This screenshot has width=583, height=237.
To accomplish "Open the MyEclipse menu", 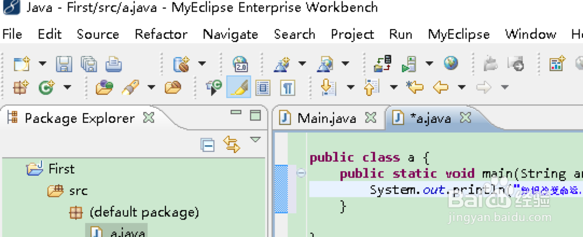I will [458, 34].
